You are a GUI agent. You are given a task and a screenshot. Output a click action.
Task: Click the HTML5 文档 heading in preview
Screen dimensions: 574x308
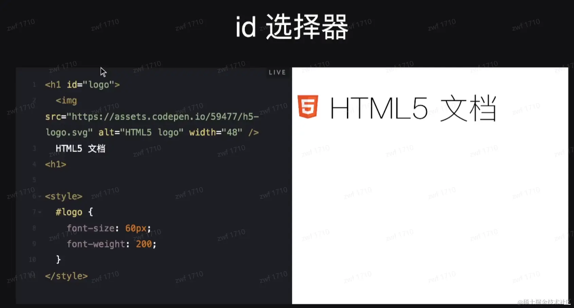click(413, 109)
